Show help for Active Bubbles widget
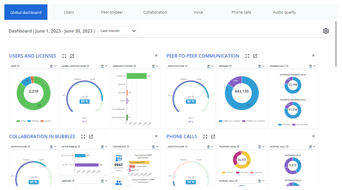Viewport: 342px width, 190px height. tap(79, 147)
